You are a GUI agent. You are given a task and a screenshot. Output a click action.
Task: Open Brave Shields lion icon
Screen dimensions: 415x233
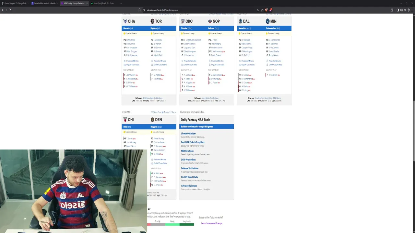tap(266, 10)
